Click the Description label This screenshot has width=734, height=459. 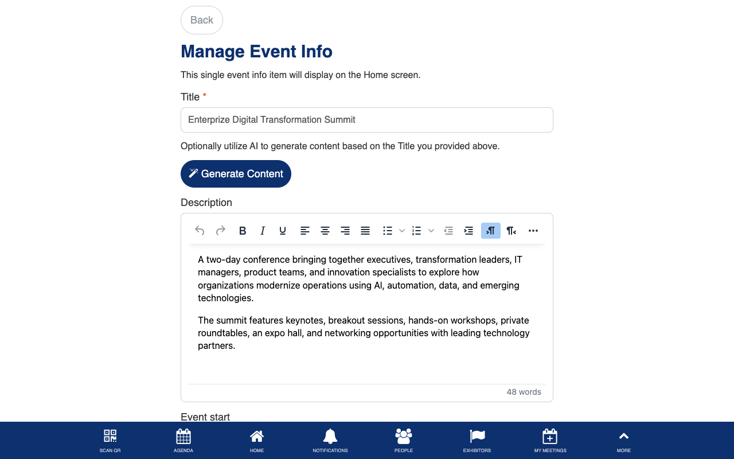click(x=206, y=203)
